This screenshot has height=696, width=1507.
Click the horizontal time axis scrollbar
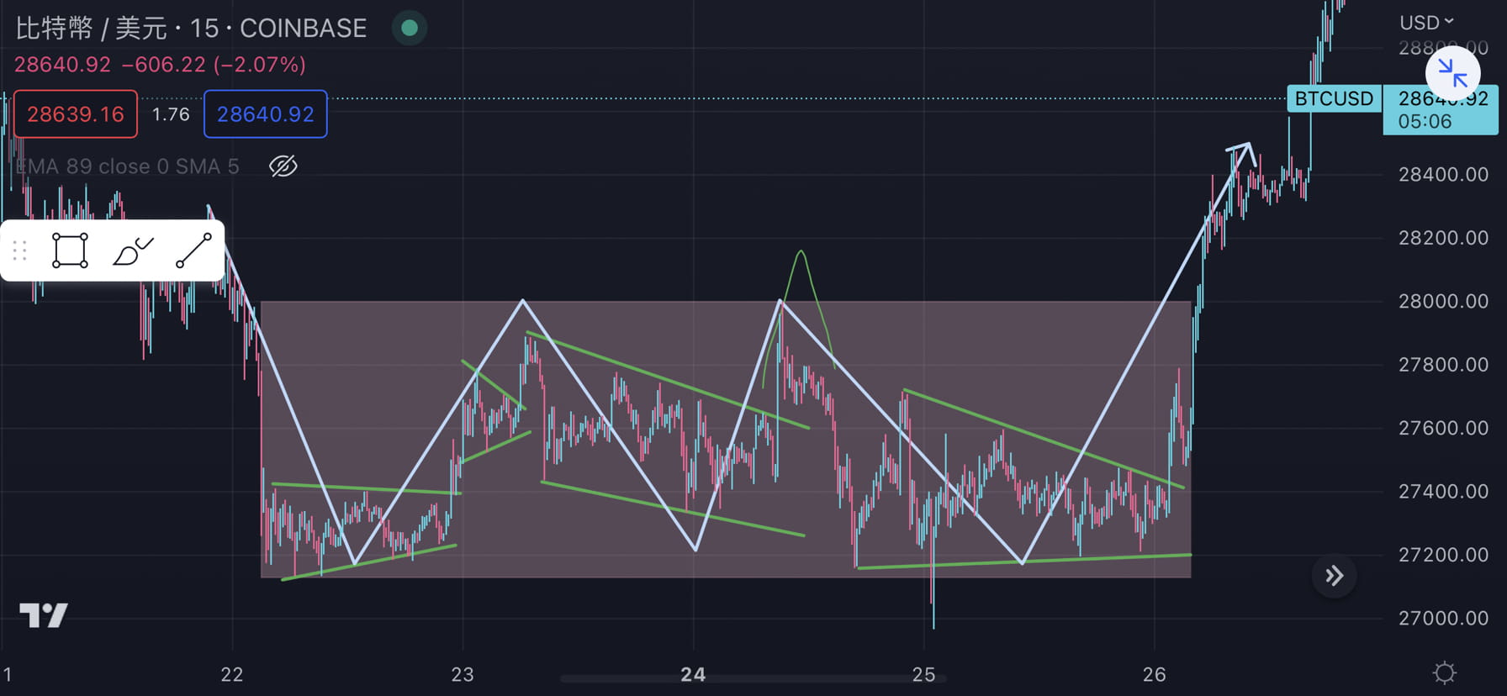pyautogui.click(x=753, y=678)
